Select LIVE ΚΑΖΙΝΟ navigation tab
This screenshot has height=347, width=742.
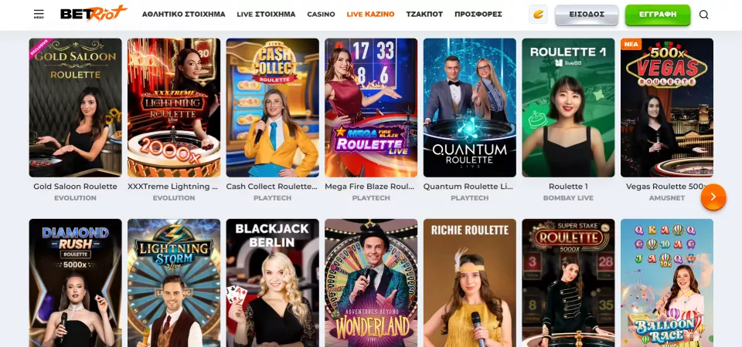click(370, 14)
